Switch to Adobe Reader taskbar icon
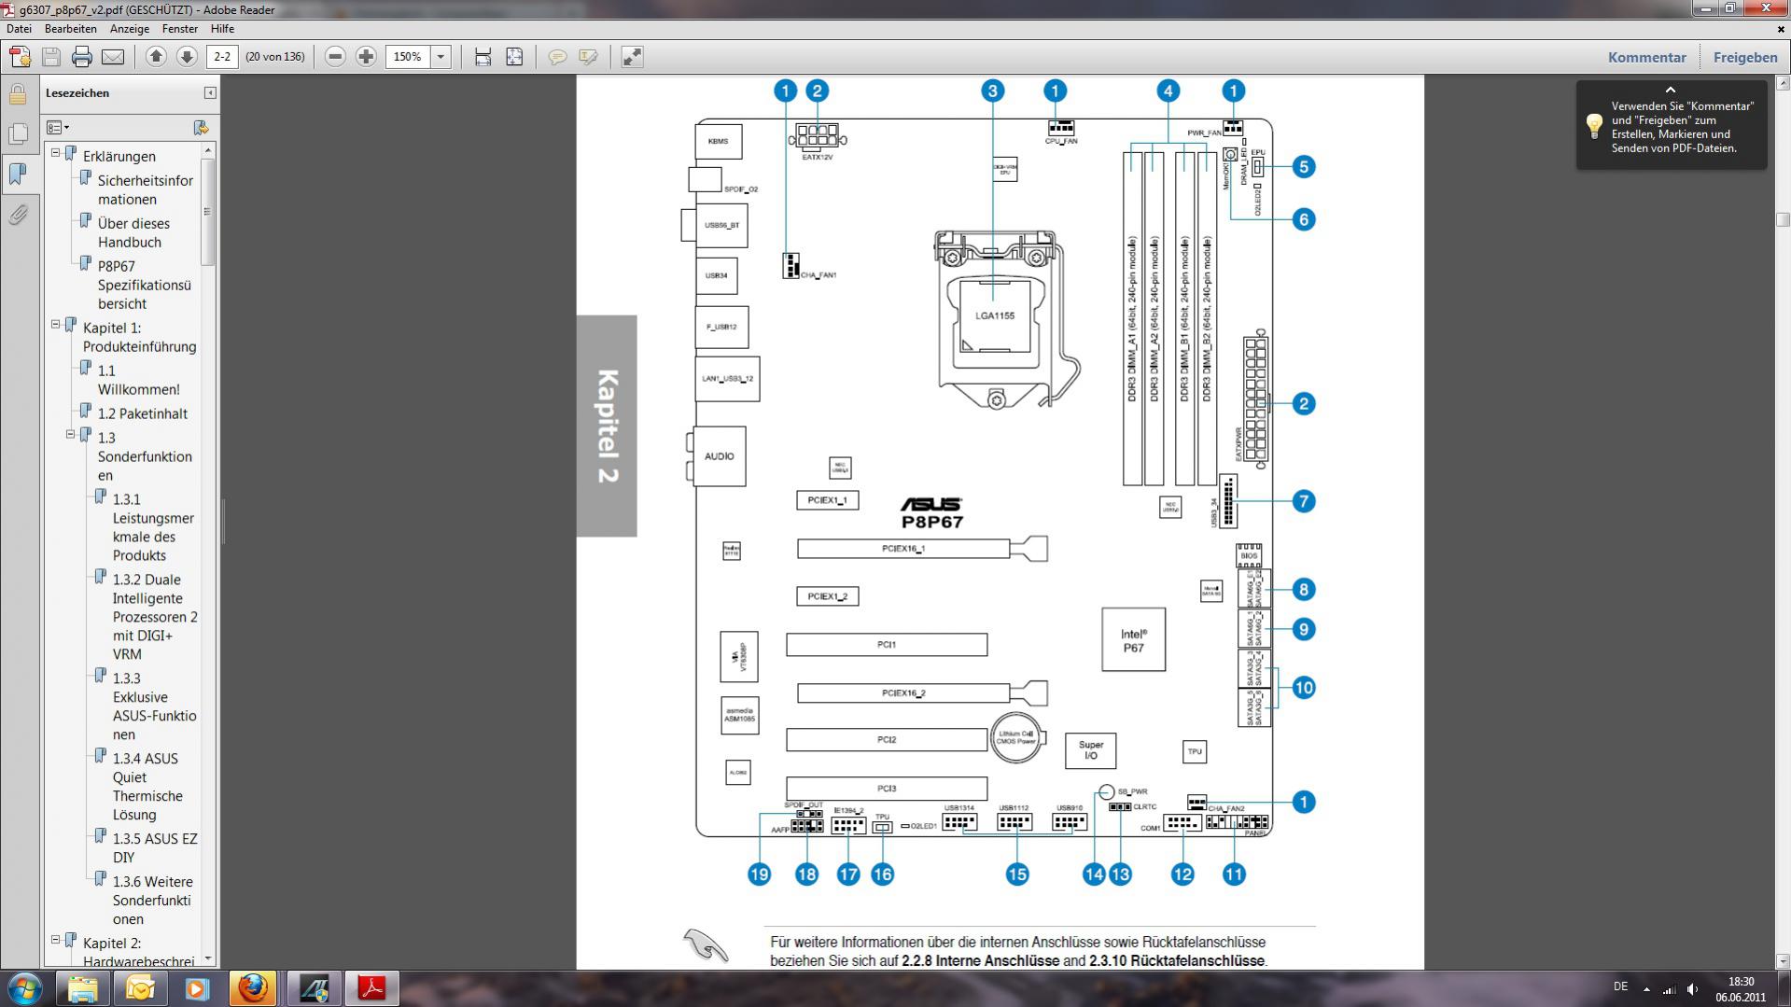1791x1007 pixels. [x=372, y=988]
